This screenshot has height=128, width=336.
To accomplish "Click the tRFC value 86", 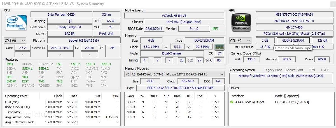I will pyautogui.click(x=219, y=60).
